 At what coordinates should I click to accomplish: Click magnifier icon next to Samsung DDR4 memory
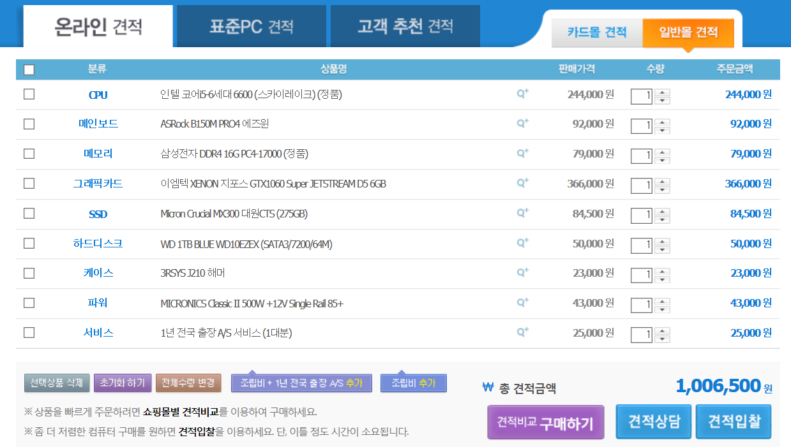[x=522, y=153]
